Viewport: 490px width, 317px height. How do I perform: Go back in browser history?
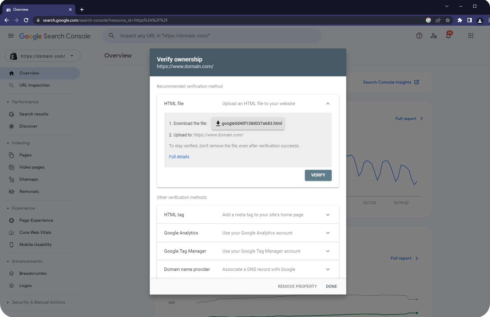point(7,20)
